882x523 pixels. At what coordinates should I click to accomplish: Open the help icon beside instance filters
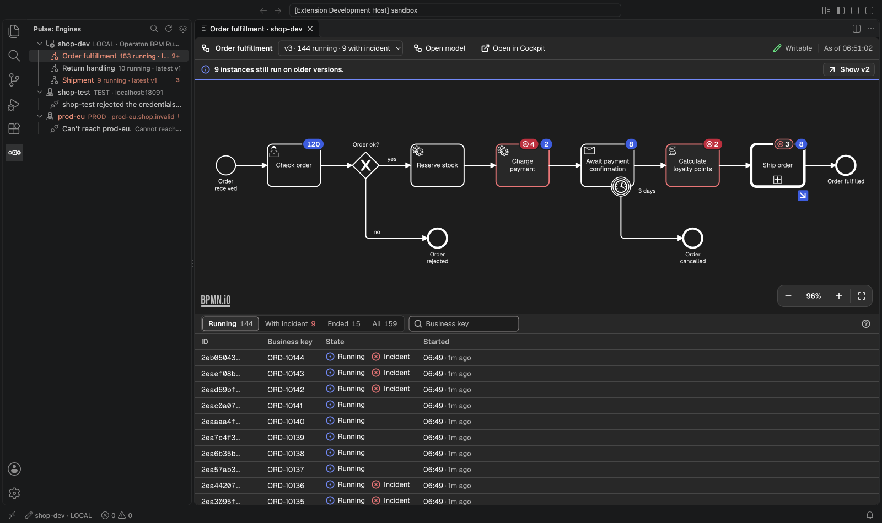click(x=866, y=324)
